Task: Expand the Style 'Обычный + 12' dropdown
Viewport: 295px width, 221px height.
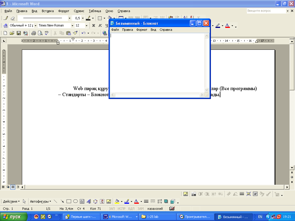Action: click(x=35, y=26)
